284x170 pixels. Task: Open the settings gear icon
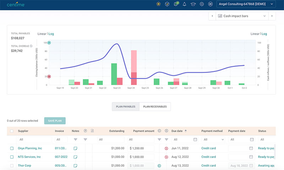coord(202,4)
